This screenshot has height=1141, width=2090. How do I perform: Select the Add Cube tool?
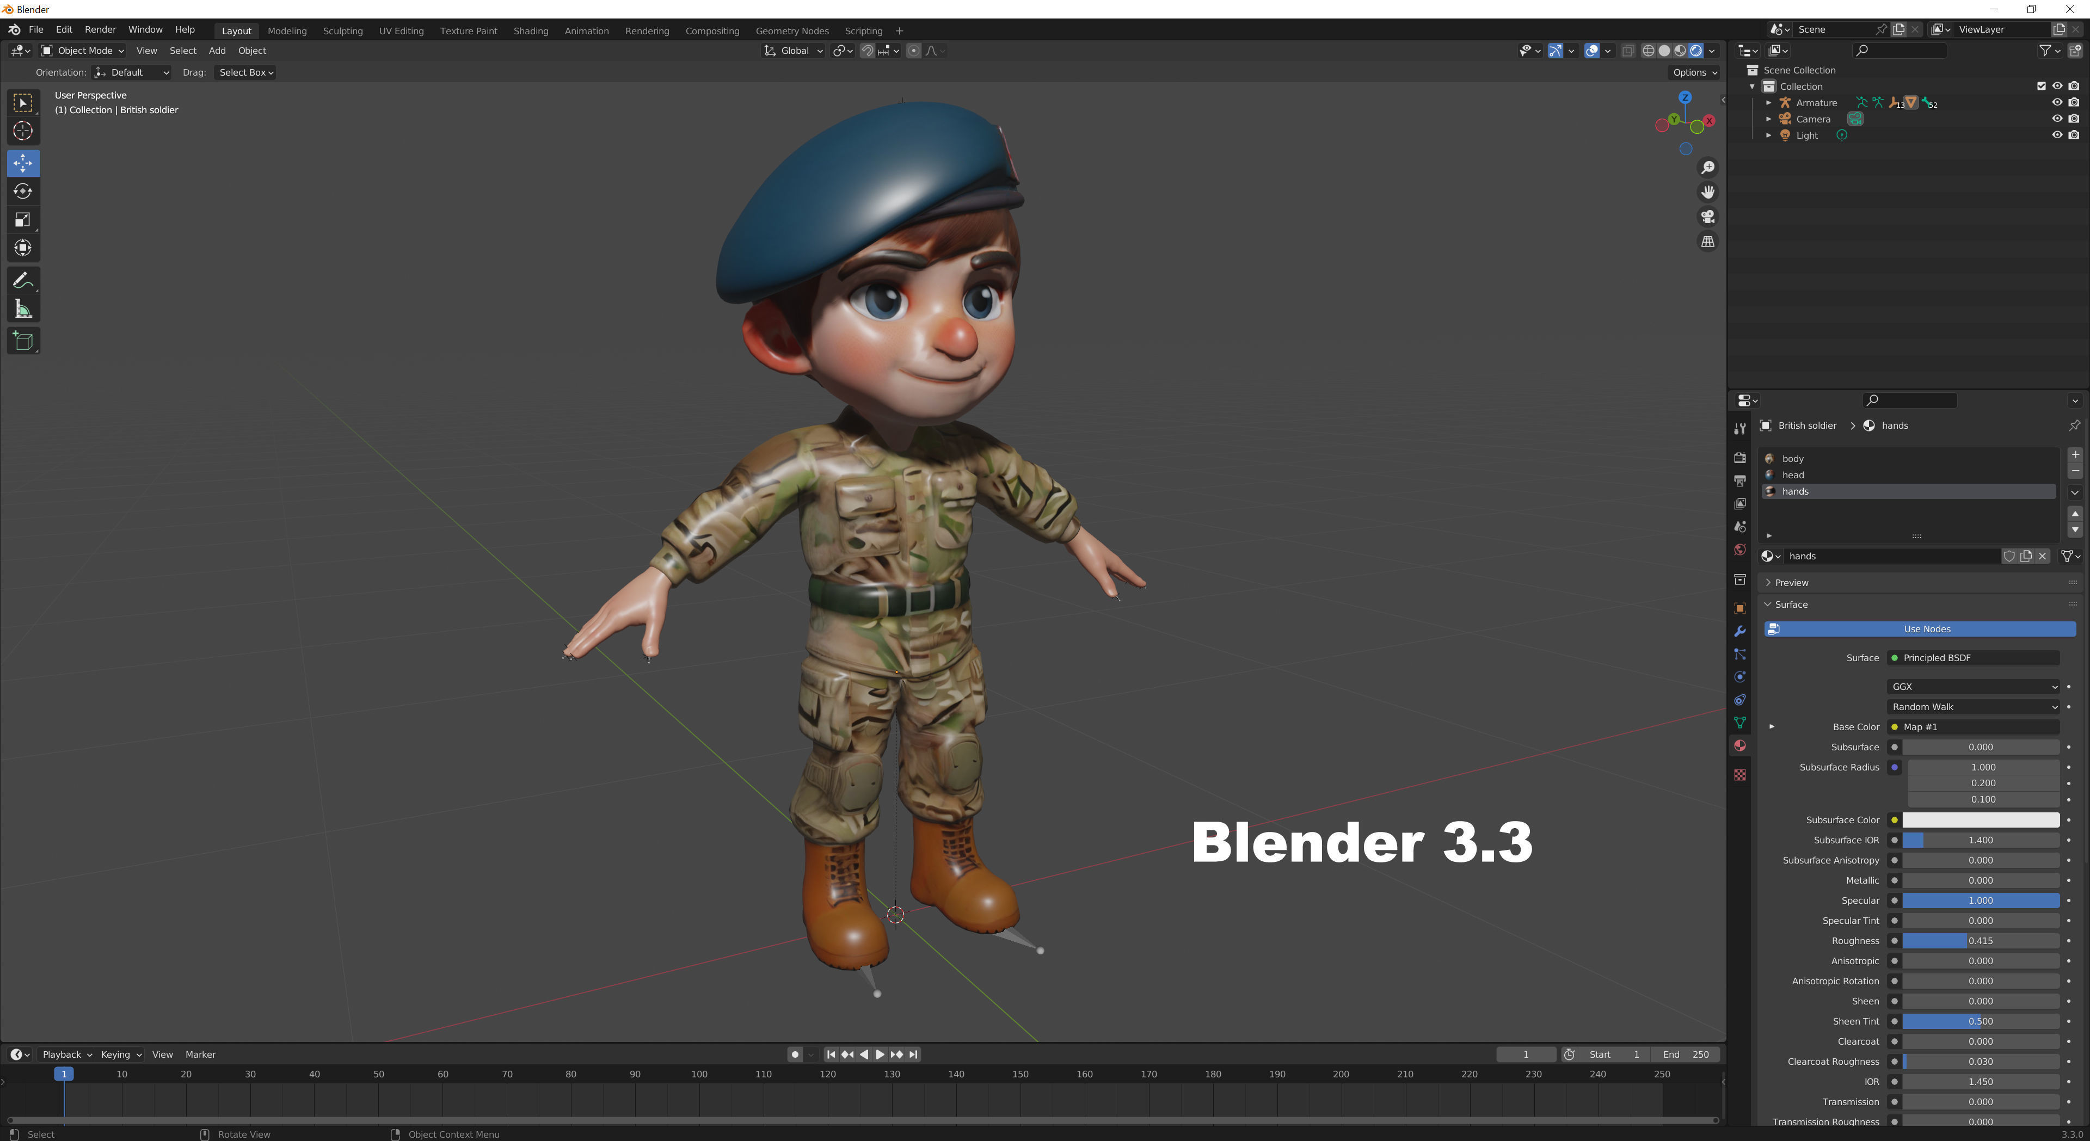(x=23, y=341)
